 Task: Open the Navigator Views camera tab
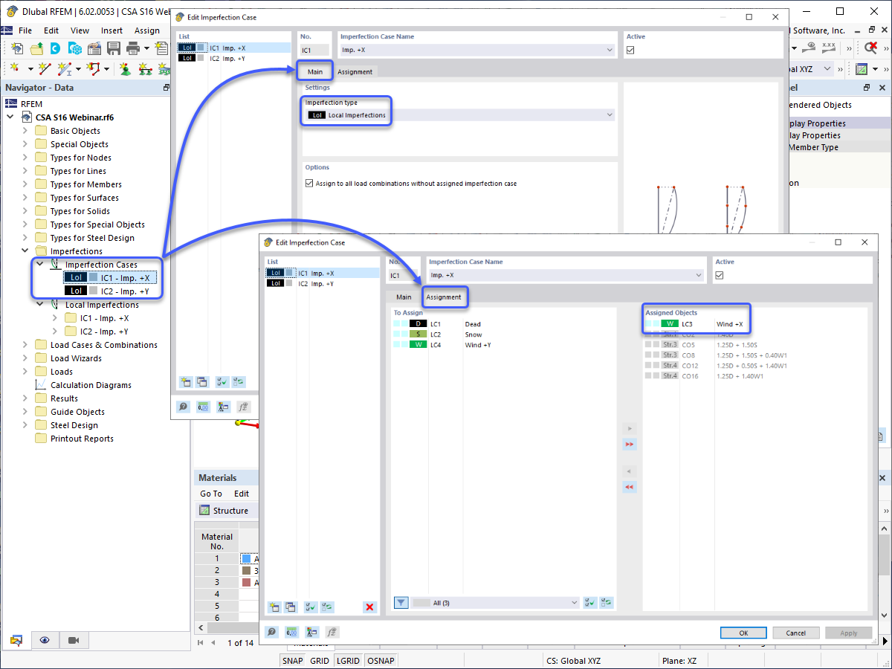tap(73, 640)
